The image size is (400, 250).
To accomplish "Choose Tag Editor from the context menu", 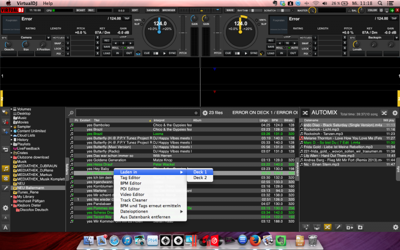I will click(130, 177).
